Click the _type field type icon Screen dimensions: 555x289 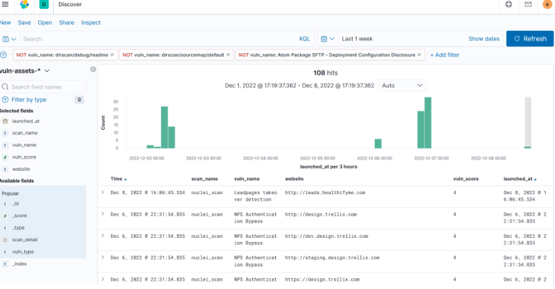[x=5, y=228]
